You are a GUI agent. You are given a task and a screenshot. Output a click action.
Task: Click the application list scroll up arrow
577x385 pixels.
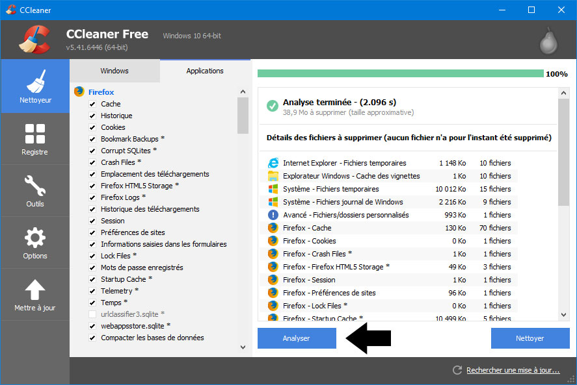pos(243,92)
